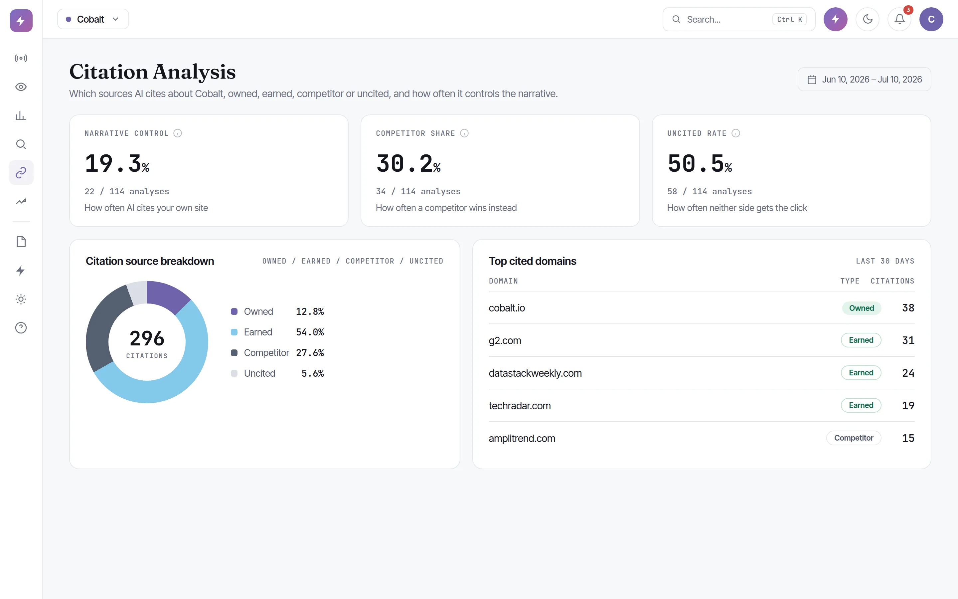This screenshot has height=599, width=958.
Task: Click the Top cited domains heading
Action: click(x=533, y=261)
